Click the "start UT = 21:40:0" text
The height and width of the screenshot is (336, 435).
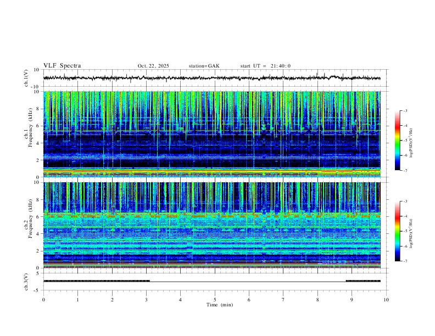pos(265,66)
